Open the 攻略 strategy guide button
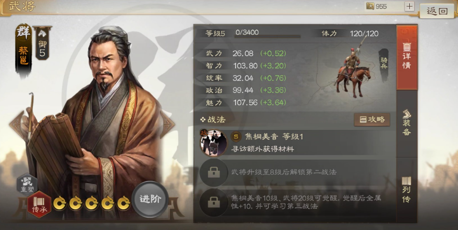Screen dimensions: 458x230 (x=372, y=120)
